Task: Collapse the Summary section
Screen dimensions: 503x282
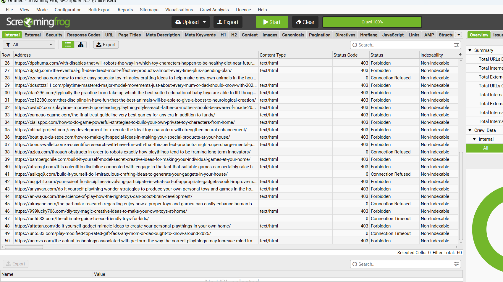Action: (x=470, y=50)
